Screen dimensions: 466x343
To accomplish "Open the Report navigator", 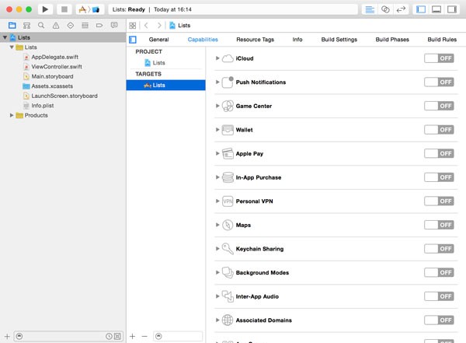I will (x=114, y=26).
